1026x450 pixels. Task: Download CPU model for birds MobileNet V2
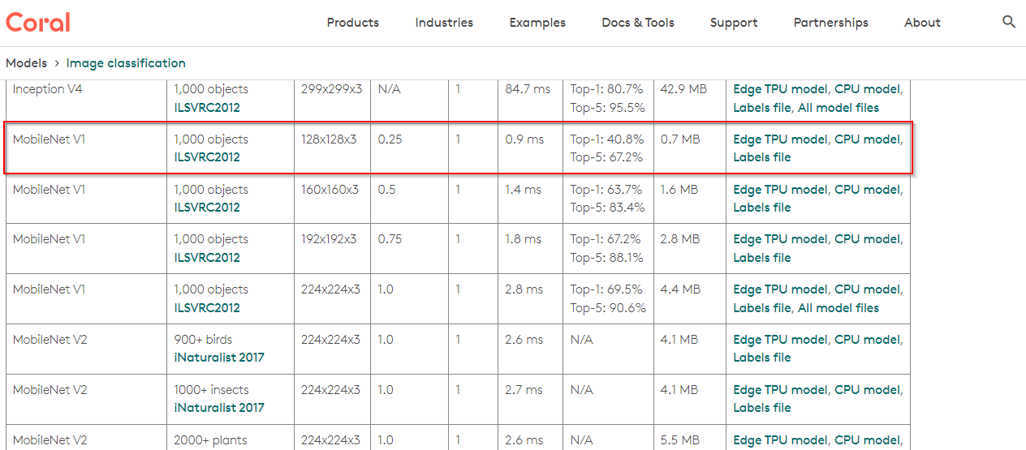pos(867,340)
